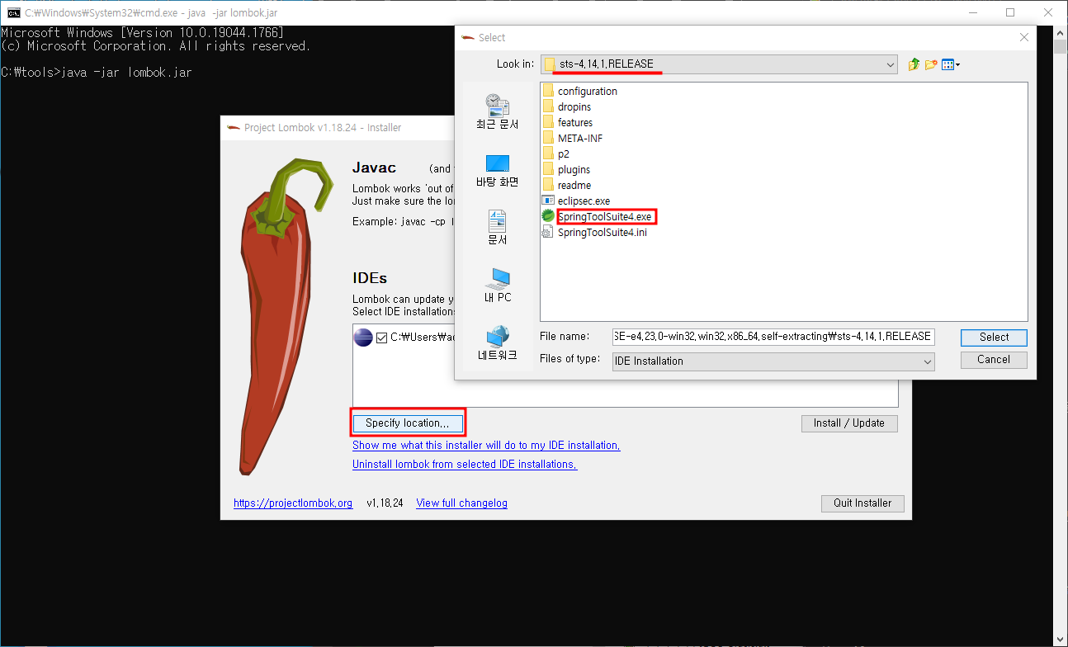
Task: Open https://projectlombok.org link
Action: point(293,503)
